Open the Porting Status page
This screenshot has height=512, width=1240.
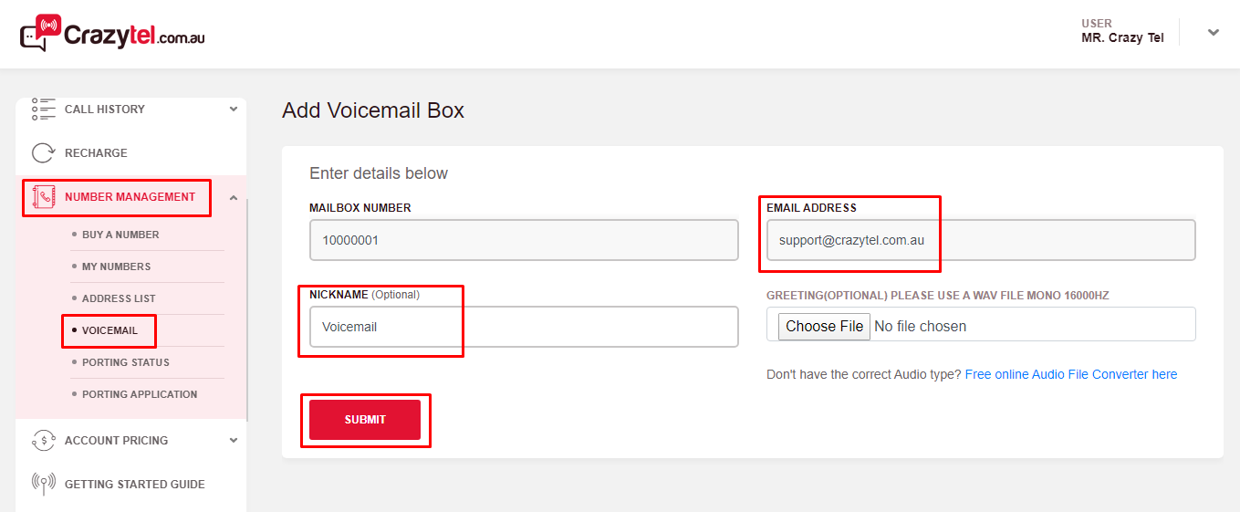[x=125, y=362]
